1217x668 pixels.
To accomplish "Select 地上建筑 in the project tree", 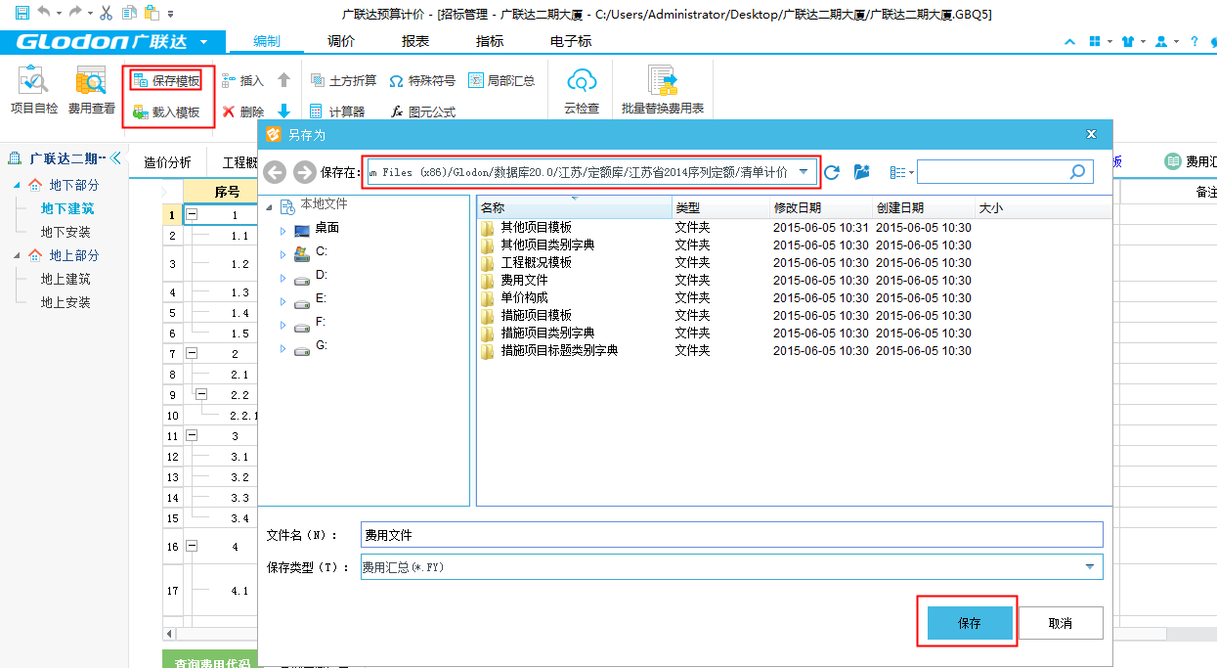I will tap(65, 279).
